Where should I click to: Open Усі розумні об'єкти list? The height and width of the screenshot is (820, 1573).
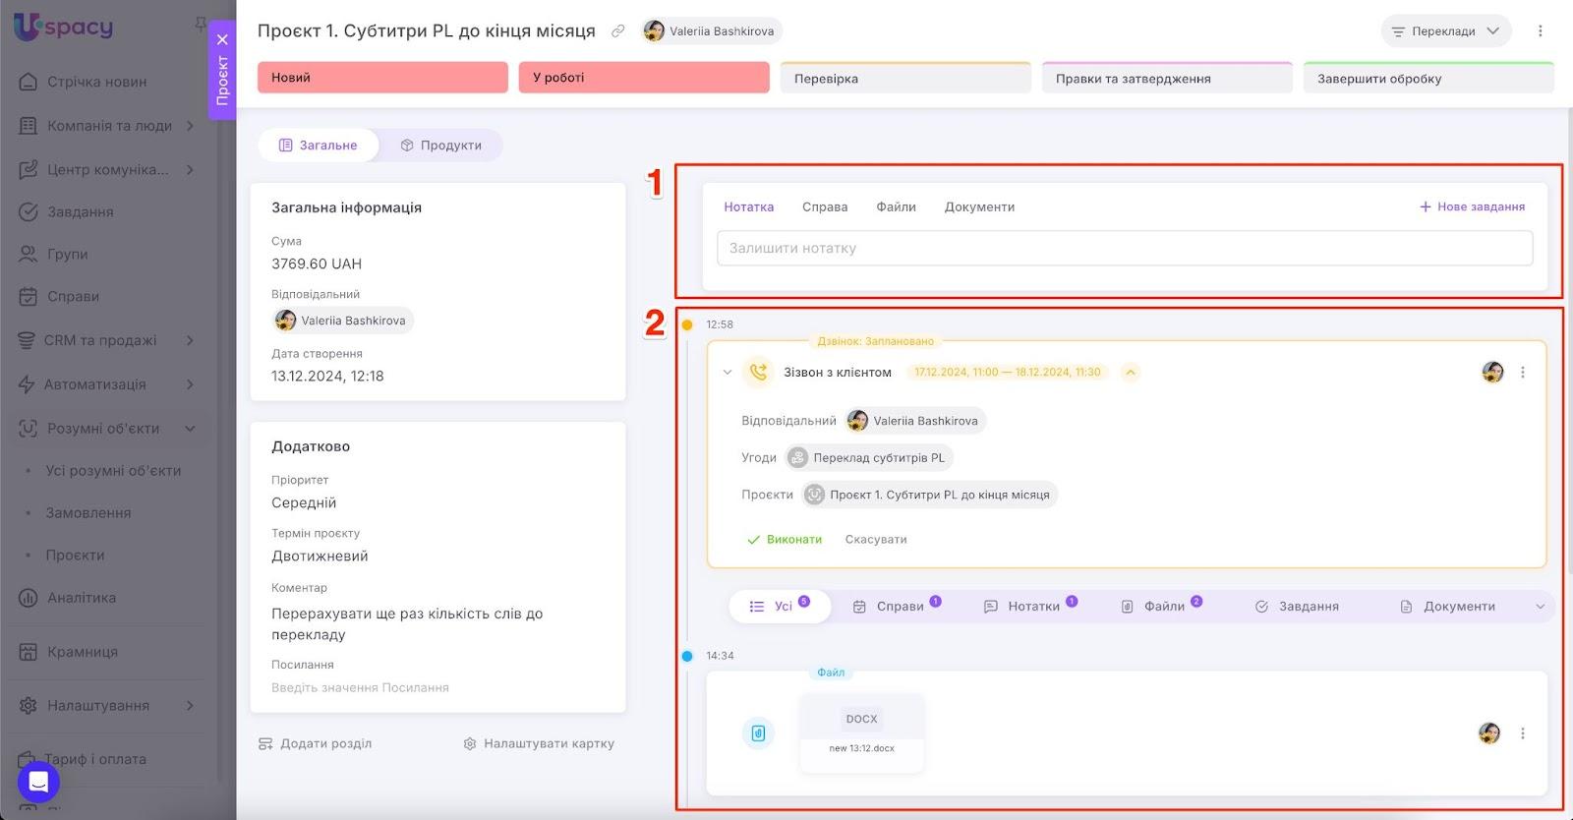pos(113,471)
